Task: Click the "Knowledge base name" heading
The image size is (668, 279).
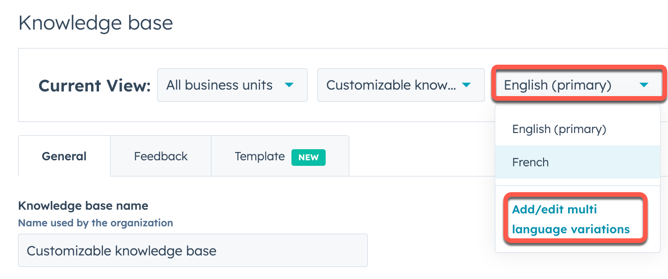Action: point(83,206)
